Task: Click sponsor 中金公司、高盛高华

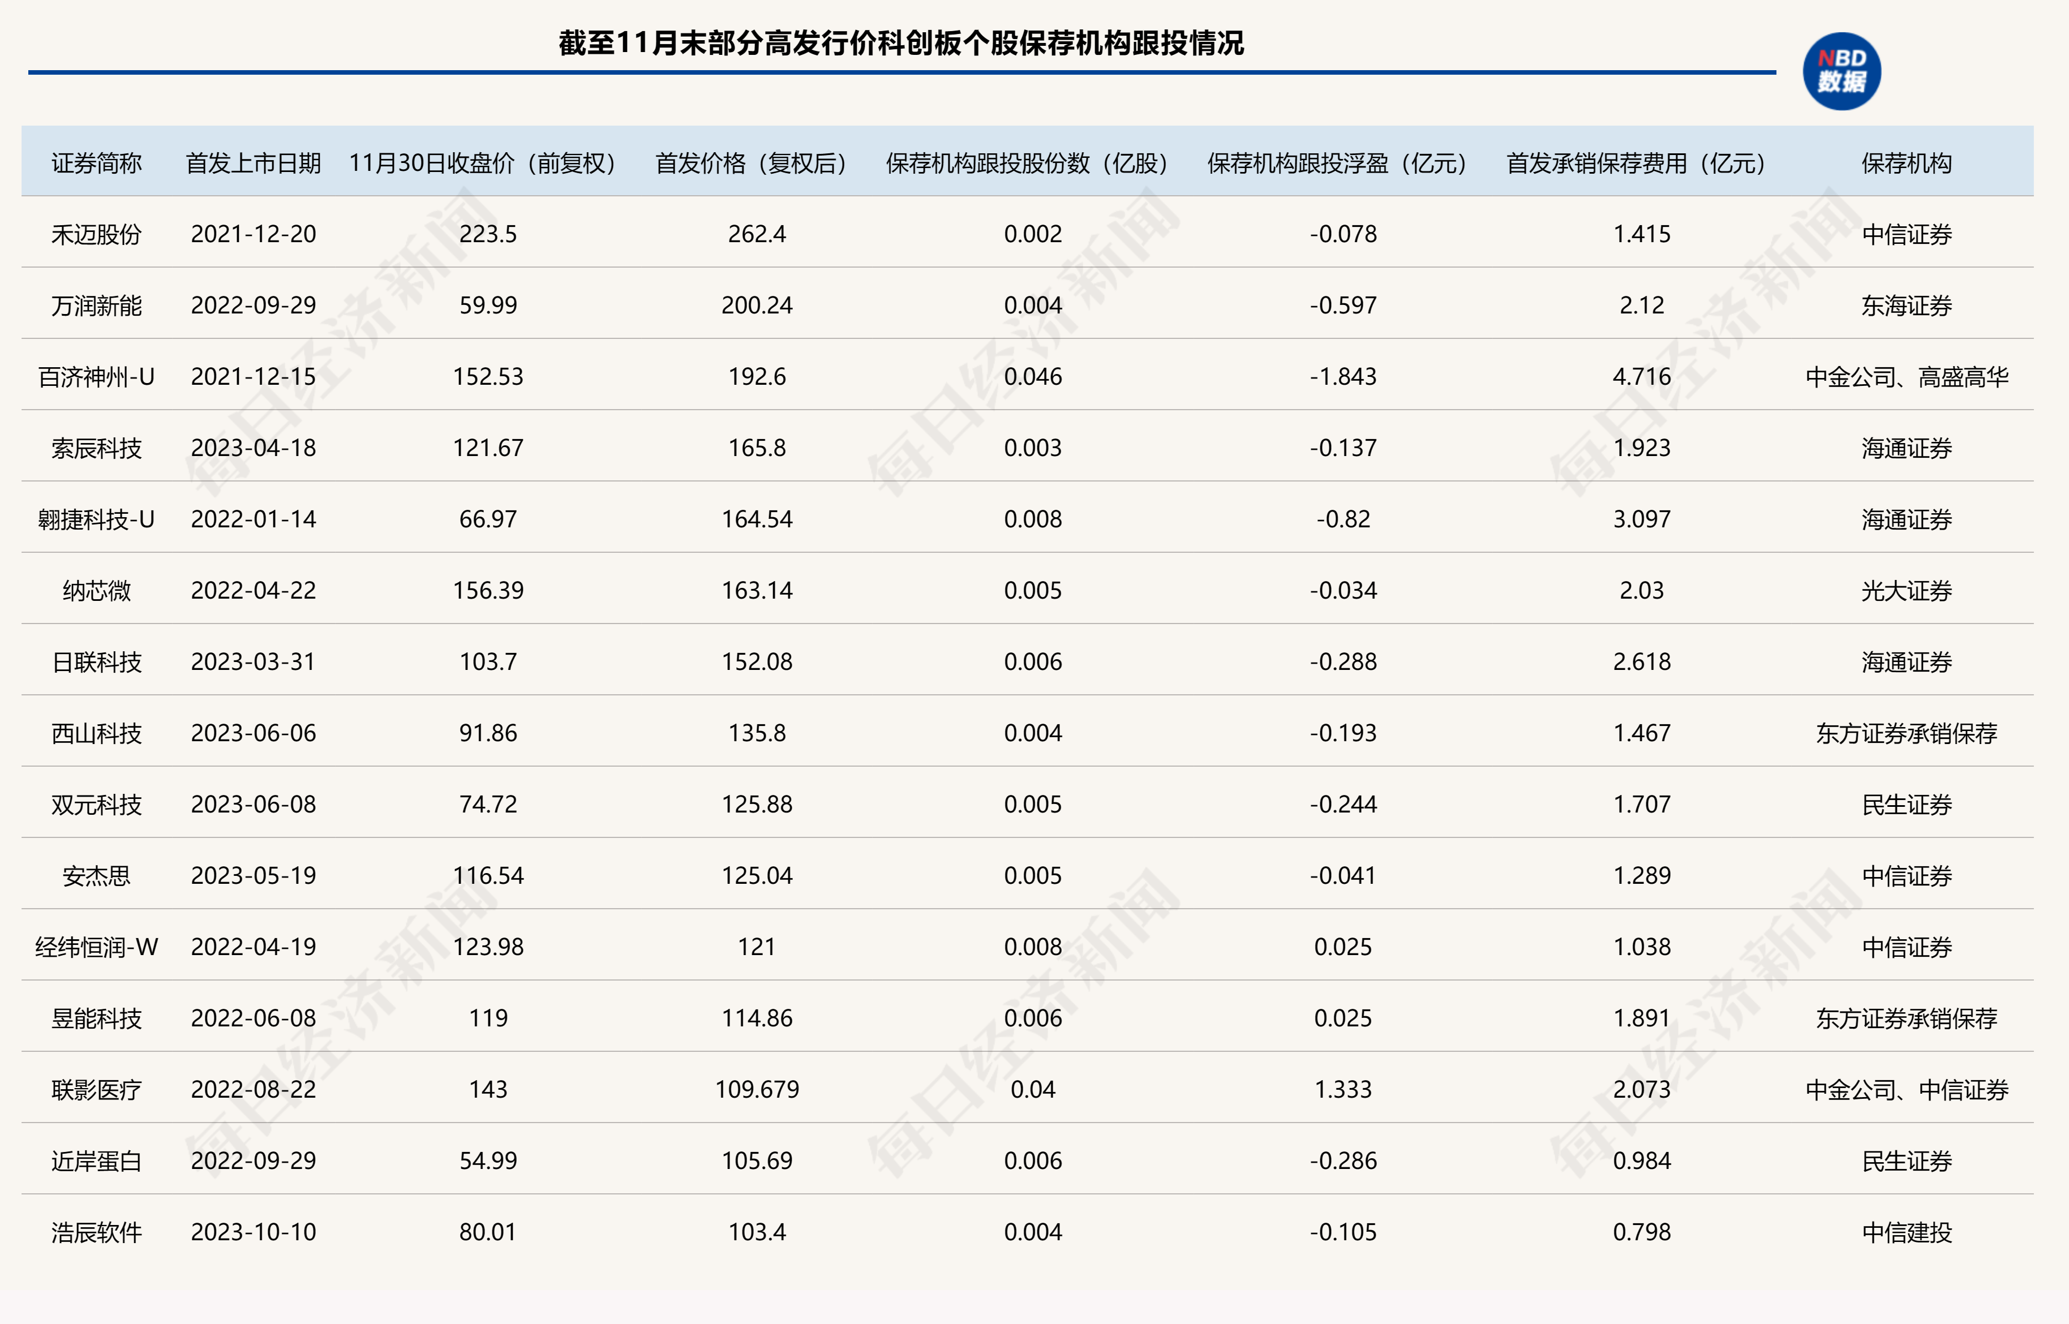Action: point(1907,377)
